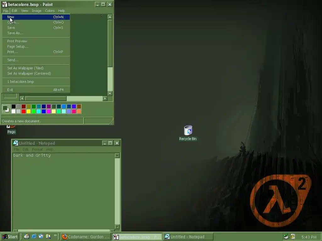
Task: Choose Send... from the File menu
Action: [x=36, y=60]
